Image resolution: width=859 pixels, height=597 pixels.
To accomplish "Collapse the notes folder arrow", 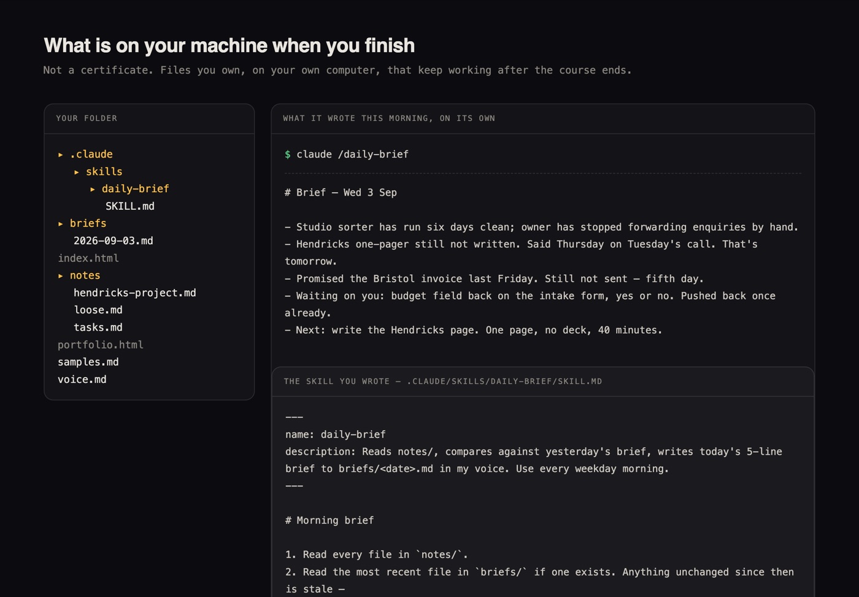I will tap(61, 275).
